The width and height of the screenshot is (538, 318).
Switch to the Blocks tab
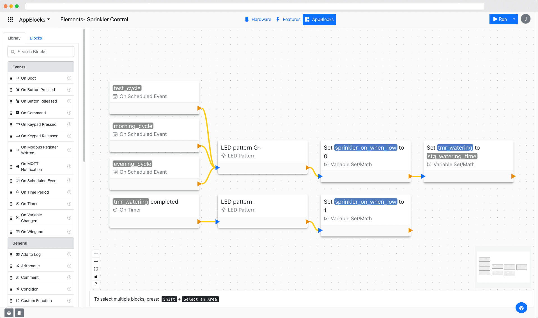(36, 38)
